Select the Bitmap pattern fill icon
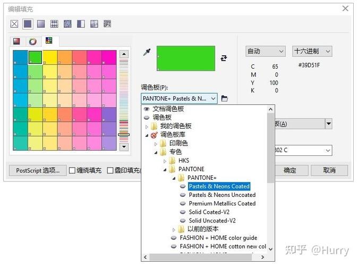The image size is (358, 266). click(67, 24)
